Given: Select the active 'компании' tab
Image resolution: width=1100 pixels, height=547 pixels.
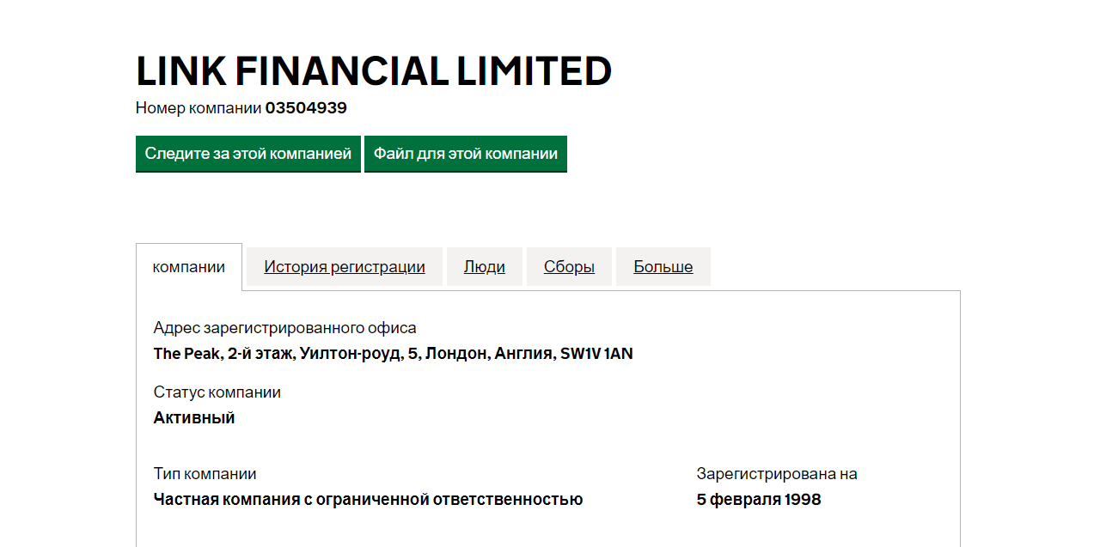Looking at the screenshot, I should [188, 267].
